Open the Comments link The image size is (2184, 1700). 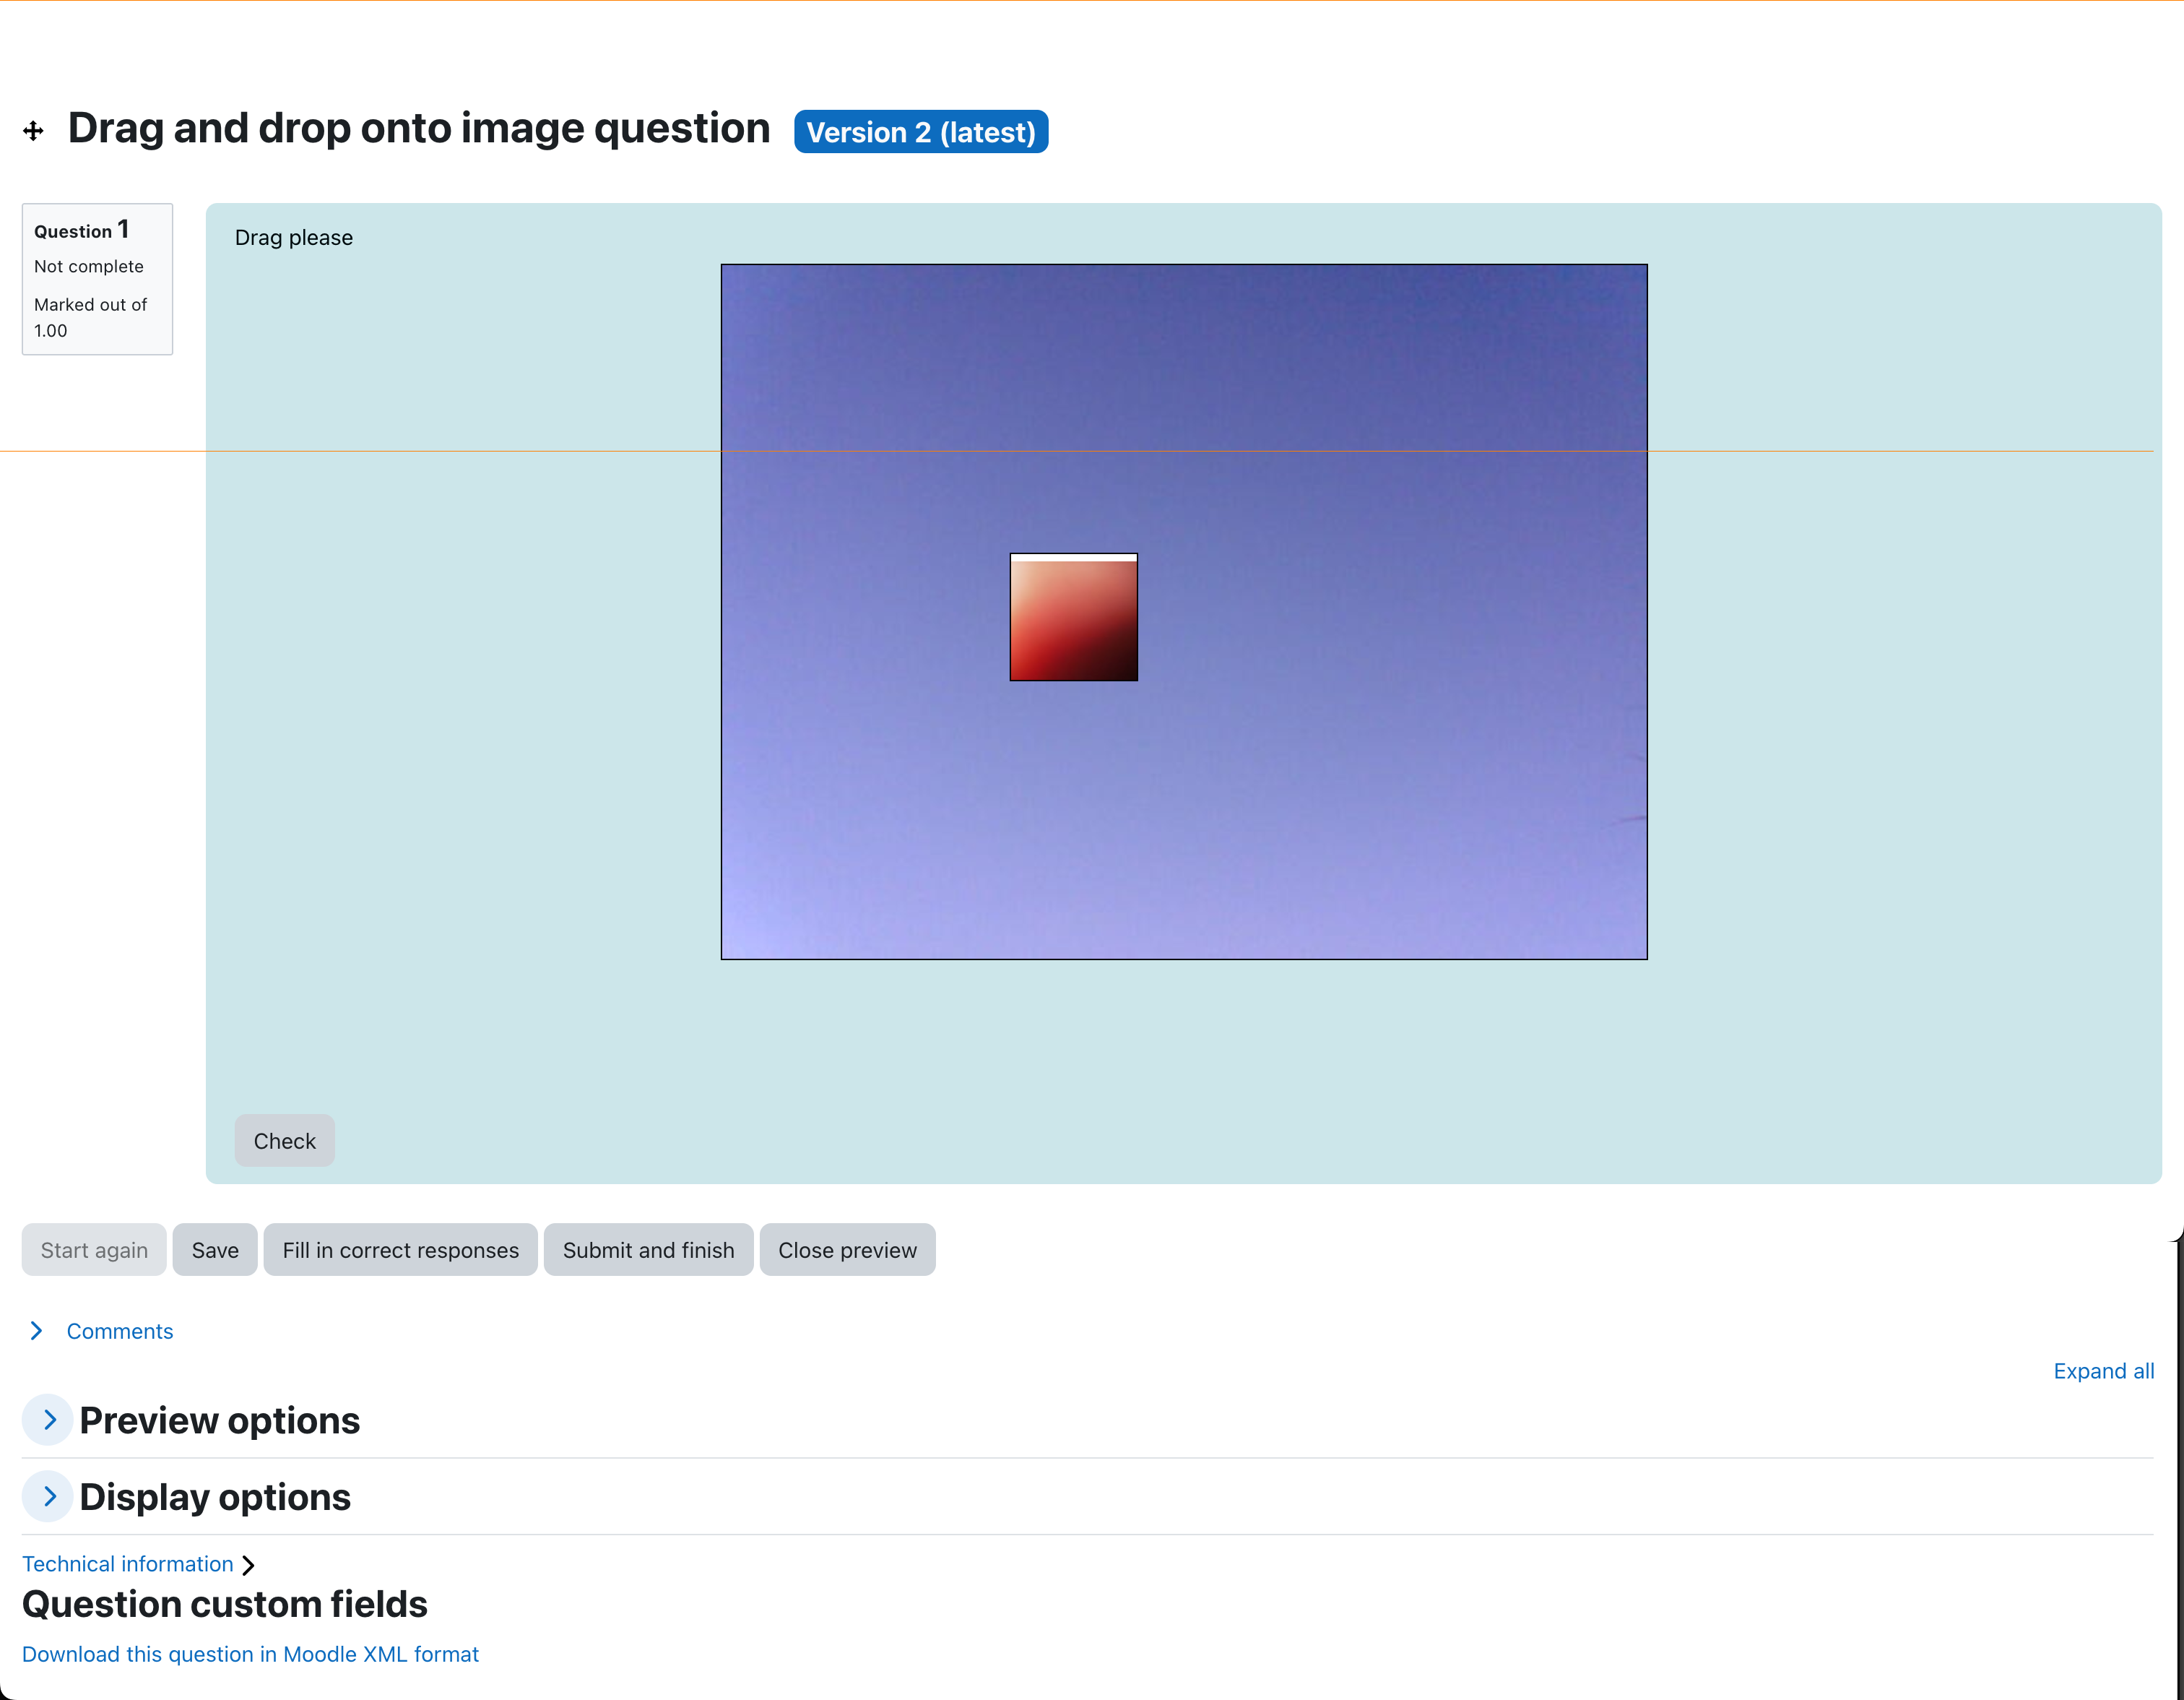120,1331
